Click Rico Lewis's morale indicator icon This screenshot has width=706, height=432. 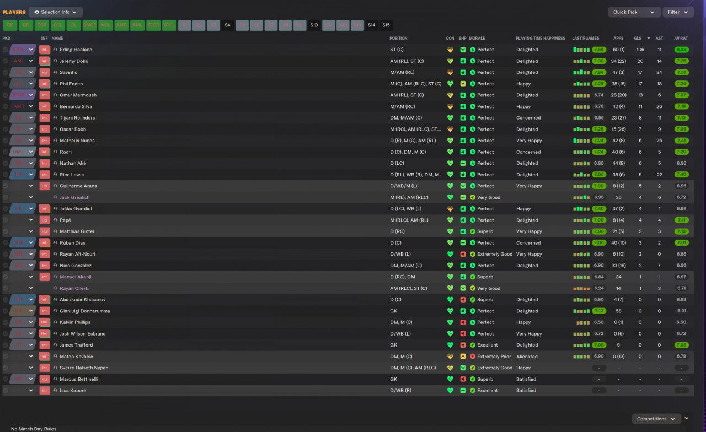473,175
